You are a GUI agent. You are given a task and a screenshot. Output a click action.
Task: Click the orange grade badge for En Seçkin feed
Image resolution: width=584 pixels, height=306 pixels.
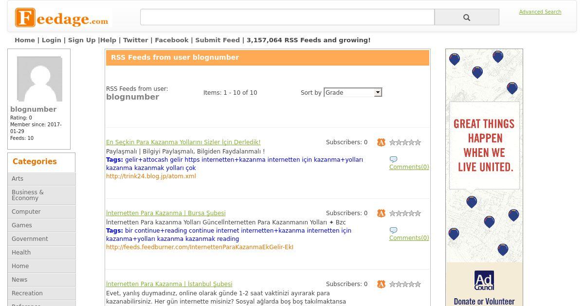(x=381, y=142)
